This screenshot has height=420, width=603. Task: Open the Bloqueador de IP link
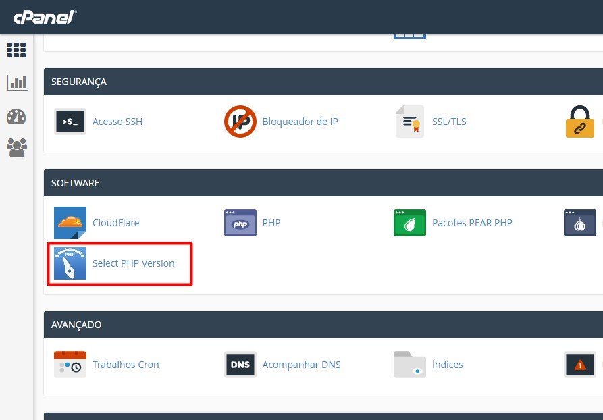click(300, 122)
